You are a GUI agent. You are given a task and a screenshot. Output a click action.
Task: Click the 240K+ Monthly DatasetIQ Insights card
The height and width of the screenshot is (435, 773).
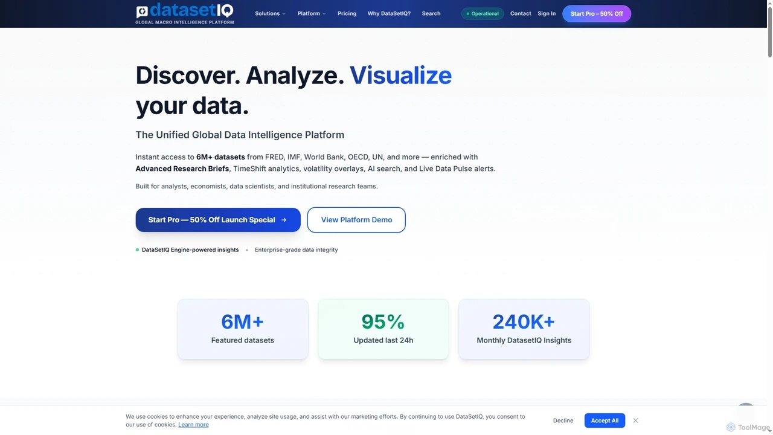pyautogui.click(x=524, y=329)
